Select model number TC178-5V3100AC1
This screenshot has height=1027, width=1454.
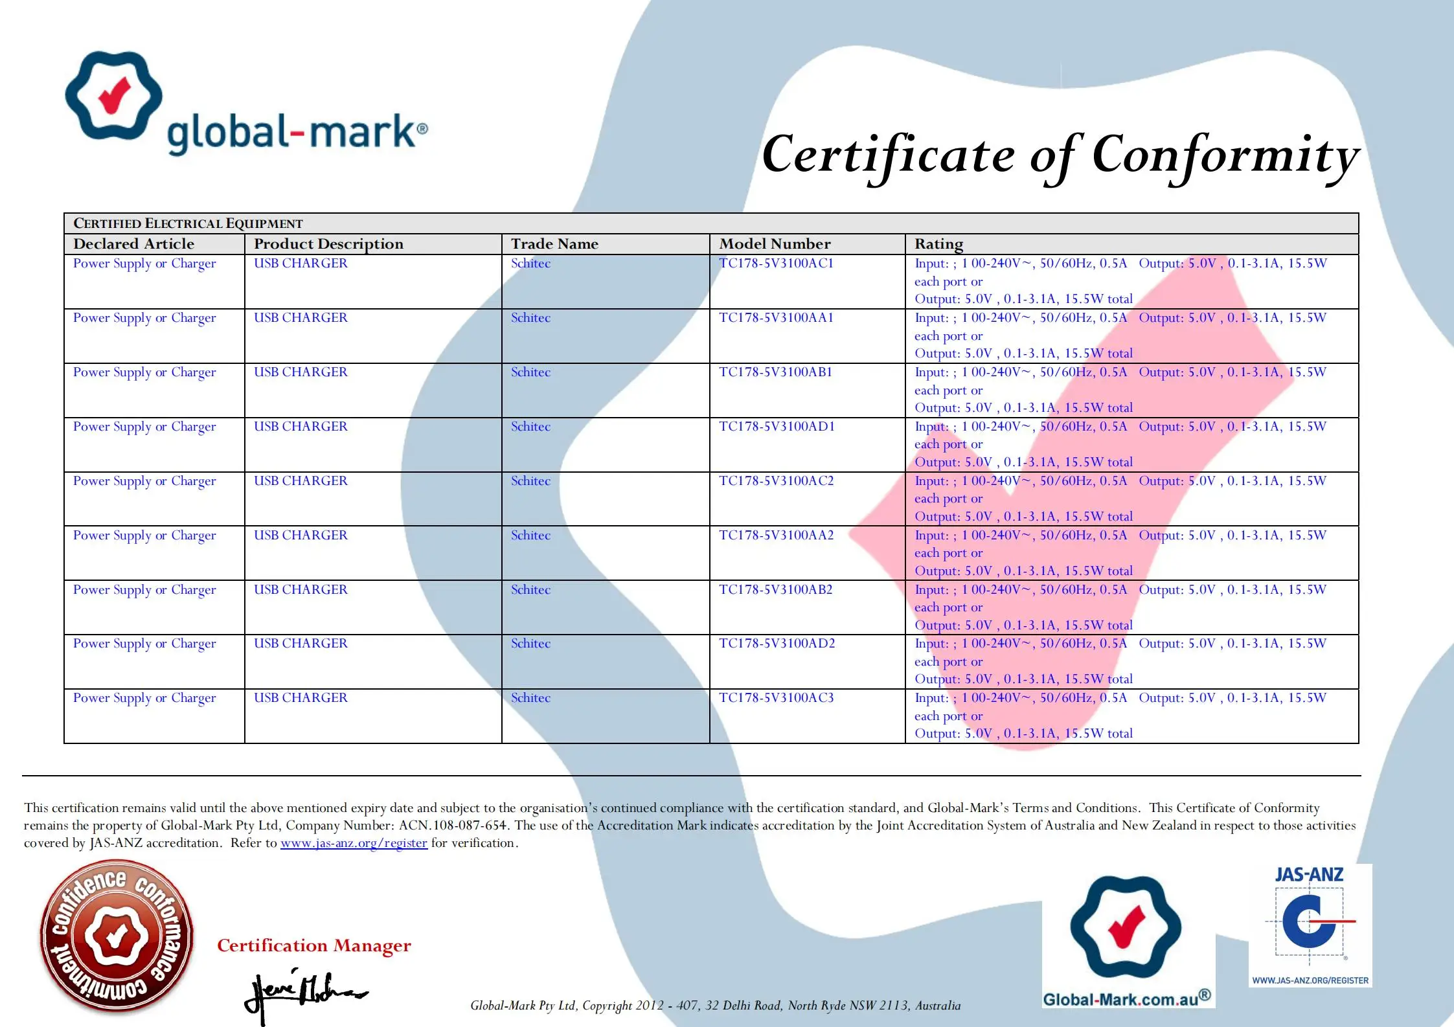(x=776, y=264)
